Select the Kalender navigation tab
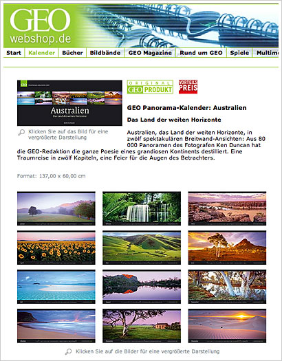 point(41,53)
